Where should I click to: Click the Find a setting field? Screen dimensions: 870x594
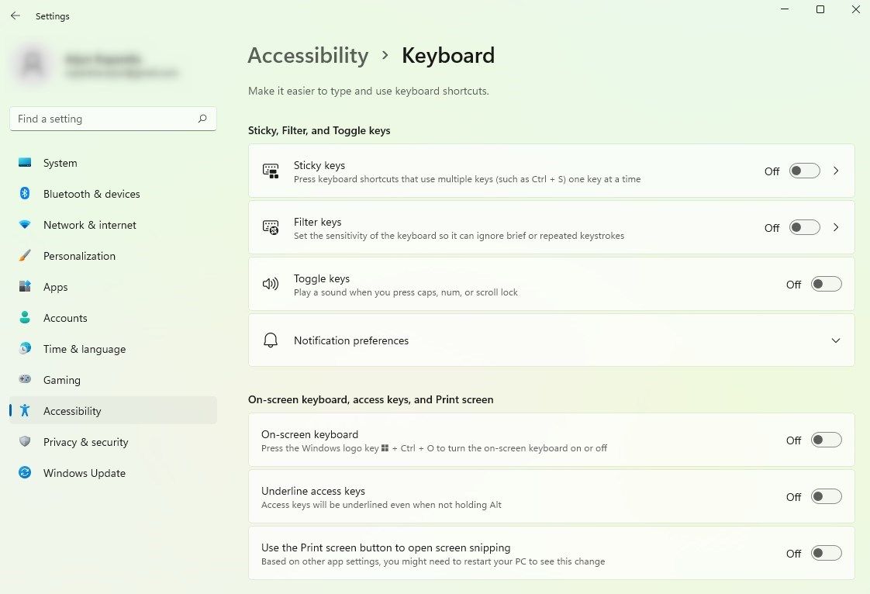tap(105, 119)
